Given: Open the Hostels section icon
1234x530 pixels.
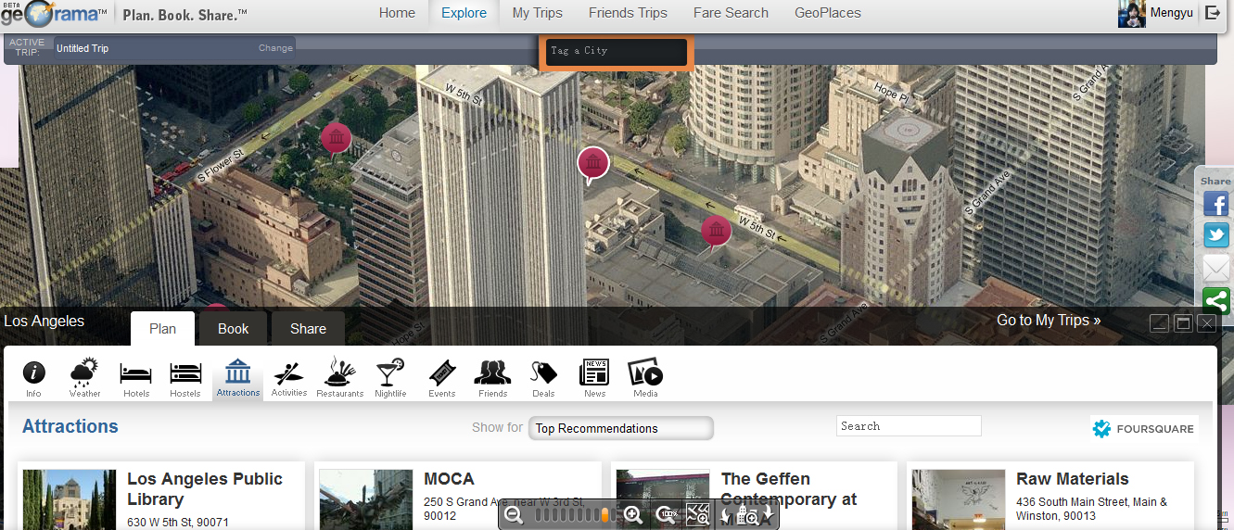Looking at the screenshot, I should [185, 378].
